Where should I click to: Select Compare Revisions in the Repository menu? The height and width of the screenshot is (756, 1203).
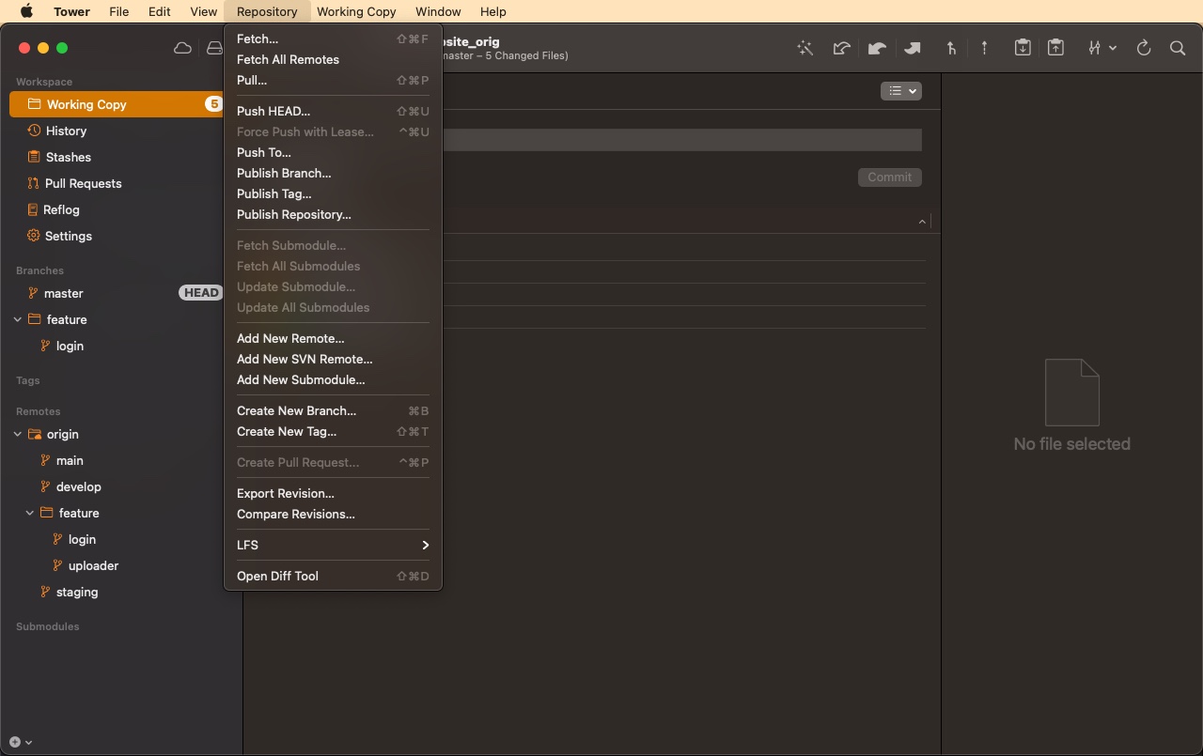[x=295, y=514]
